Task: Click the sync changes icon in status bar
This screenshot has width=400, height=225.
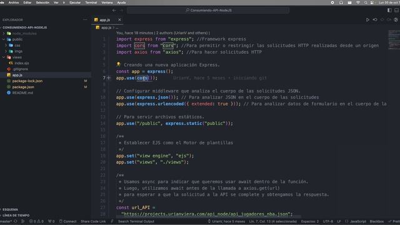Action: [x=16, y=221]
